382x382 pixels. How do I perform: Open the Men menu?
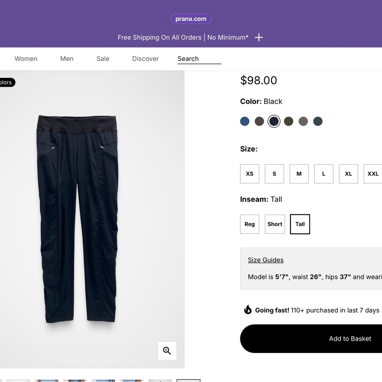67,59
